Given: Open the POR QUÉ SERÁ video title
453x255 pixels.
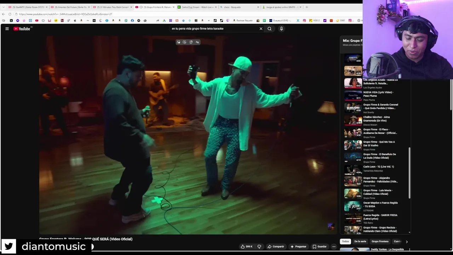Looking at the screenshot, I should coord(86,239).
